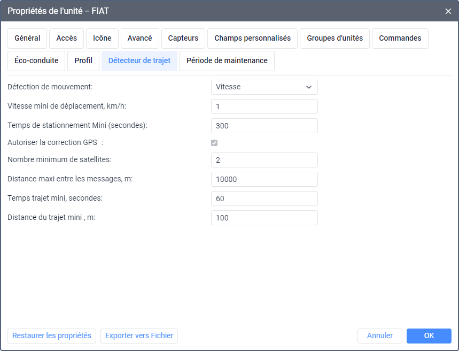This screenshot has width=459, height=351.
Task: Click Restaurer les propriétés button
Action: (52, 336)
